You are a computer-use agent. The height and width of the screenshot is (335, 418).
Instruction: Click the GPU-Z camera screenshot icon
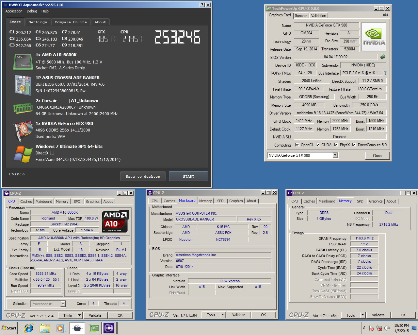click(x=385, y=15)
